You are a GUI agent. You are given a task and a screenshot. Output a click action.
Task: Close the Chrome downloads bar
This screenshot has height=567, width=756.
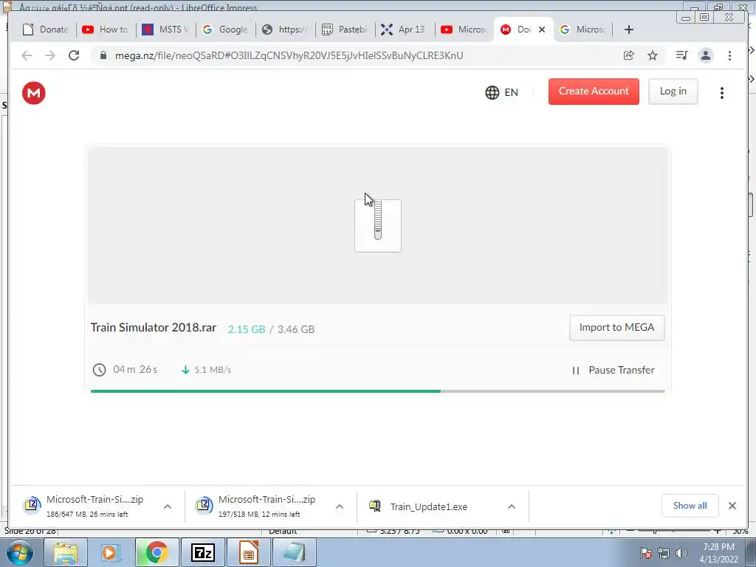pos(732,506)
